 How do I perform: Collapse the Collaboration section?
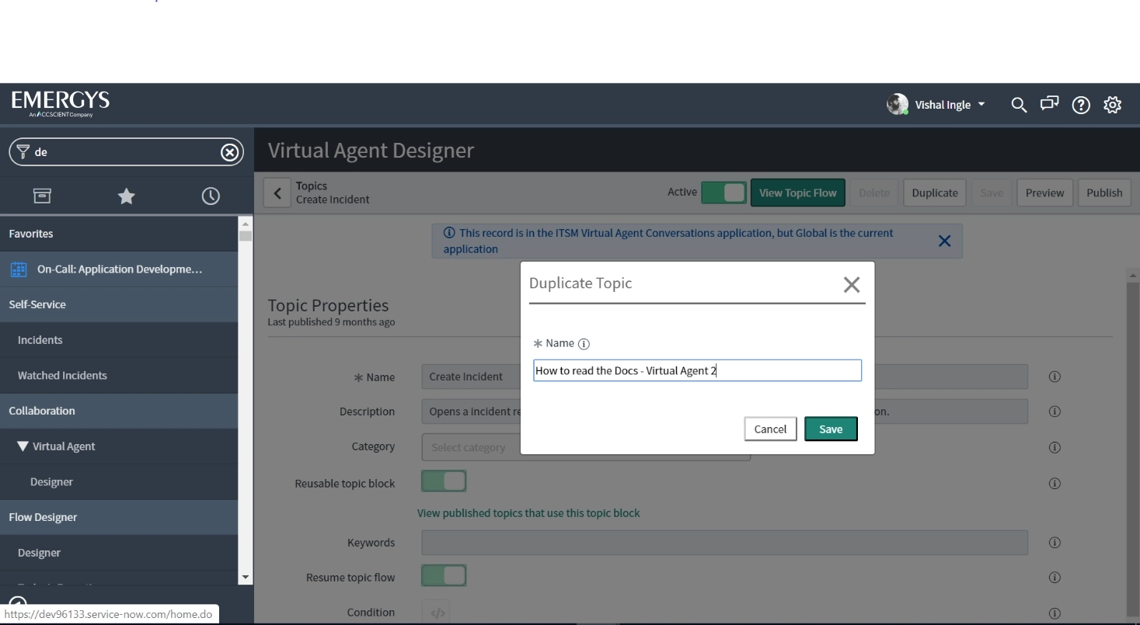click(x=119, y=411)
